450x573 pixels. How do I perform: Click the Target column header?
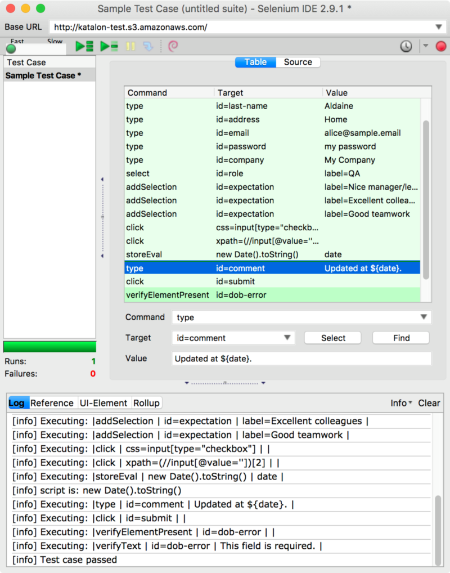(x=268, y=93)
